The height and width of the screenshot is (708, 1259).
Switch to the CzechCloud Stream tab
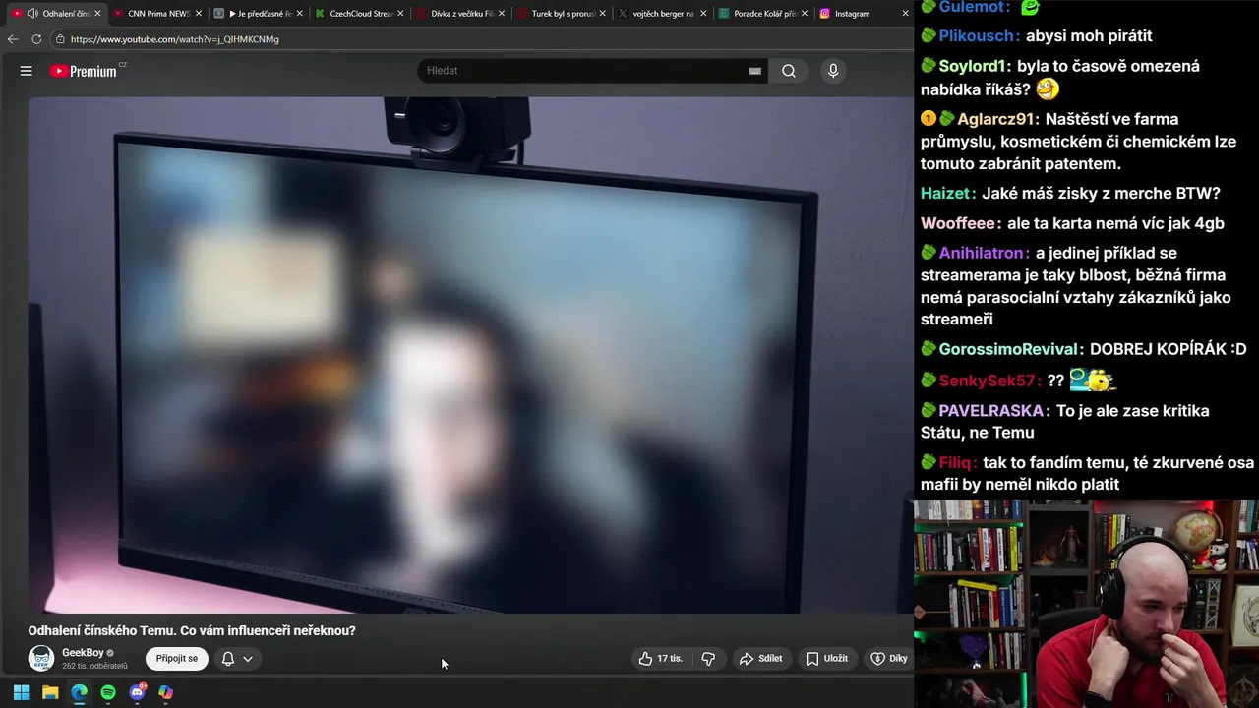point(360,14)
